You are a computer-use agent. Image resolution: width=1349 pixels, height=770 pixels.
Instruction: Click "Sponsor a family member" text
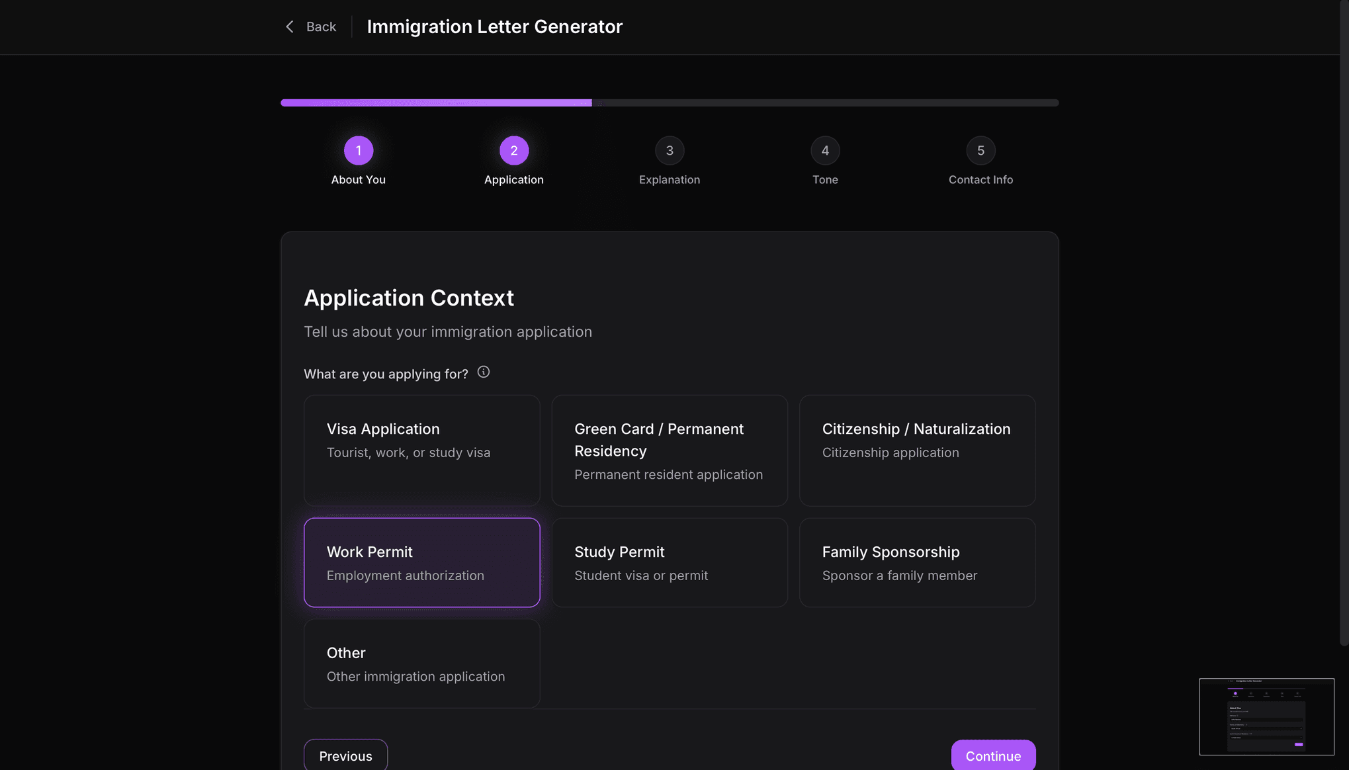pyautogui.click(x=900, y=576)
